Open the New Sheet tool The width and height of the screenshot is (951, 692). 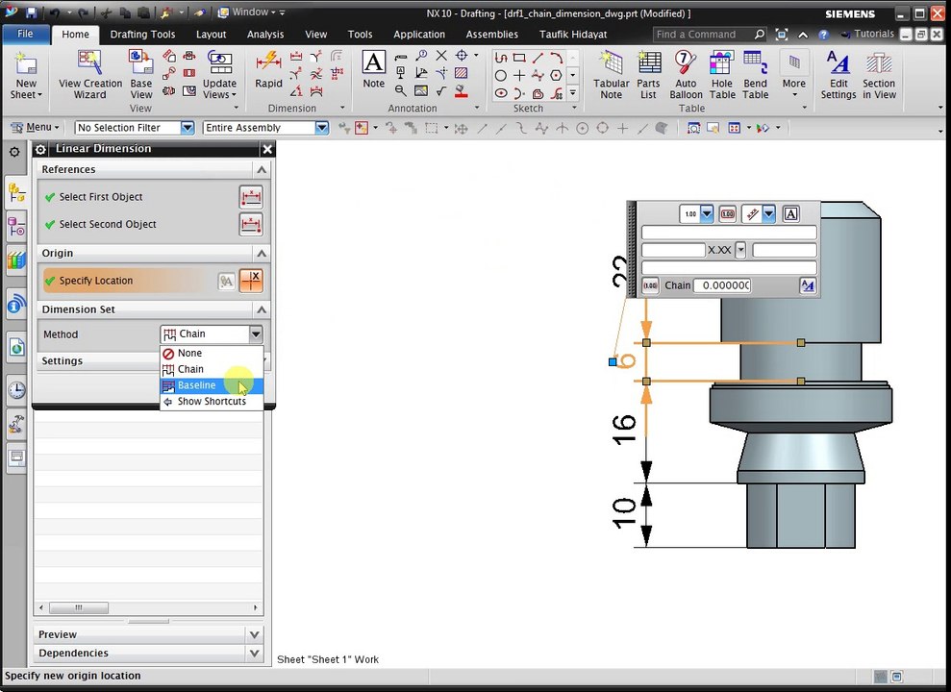[25, 75]
